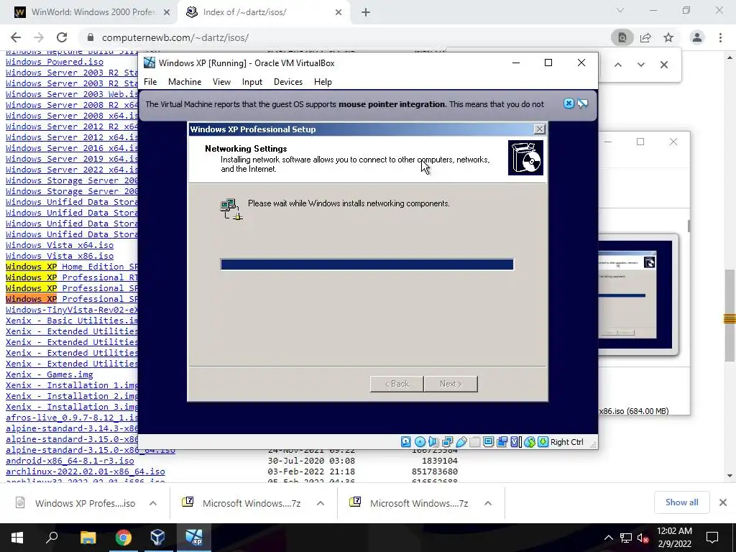Click the Windows XP VM icon in taskbar
Image resolution: width=736 pixels, height=552 pixels.
click(x=193, y=537)
